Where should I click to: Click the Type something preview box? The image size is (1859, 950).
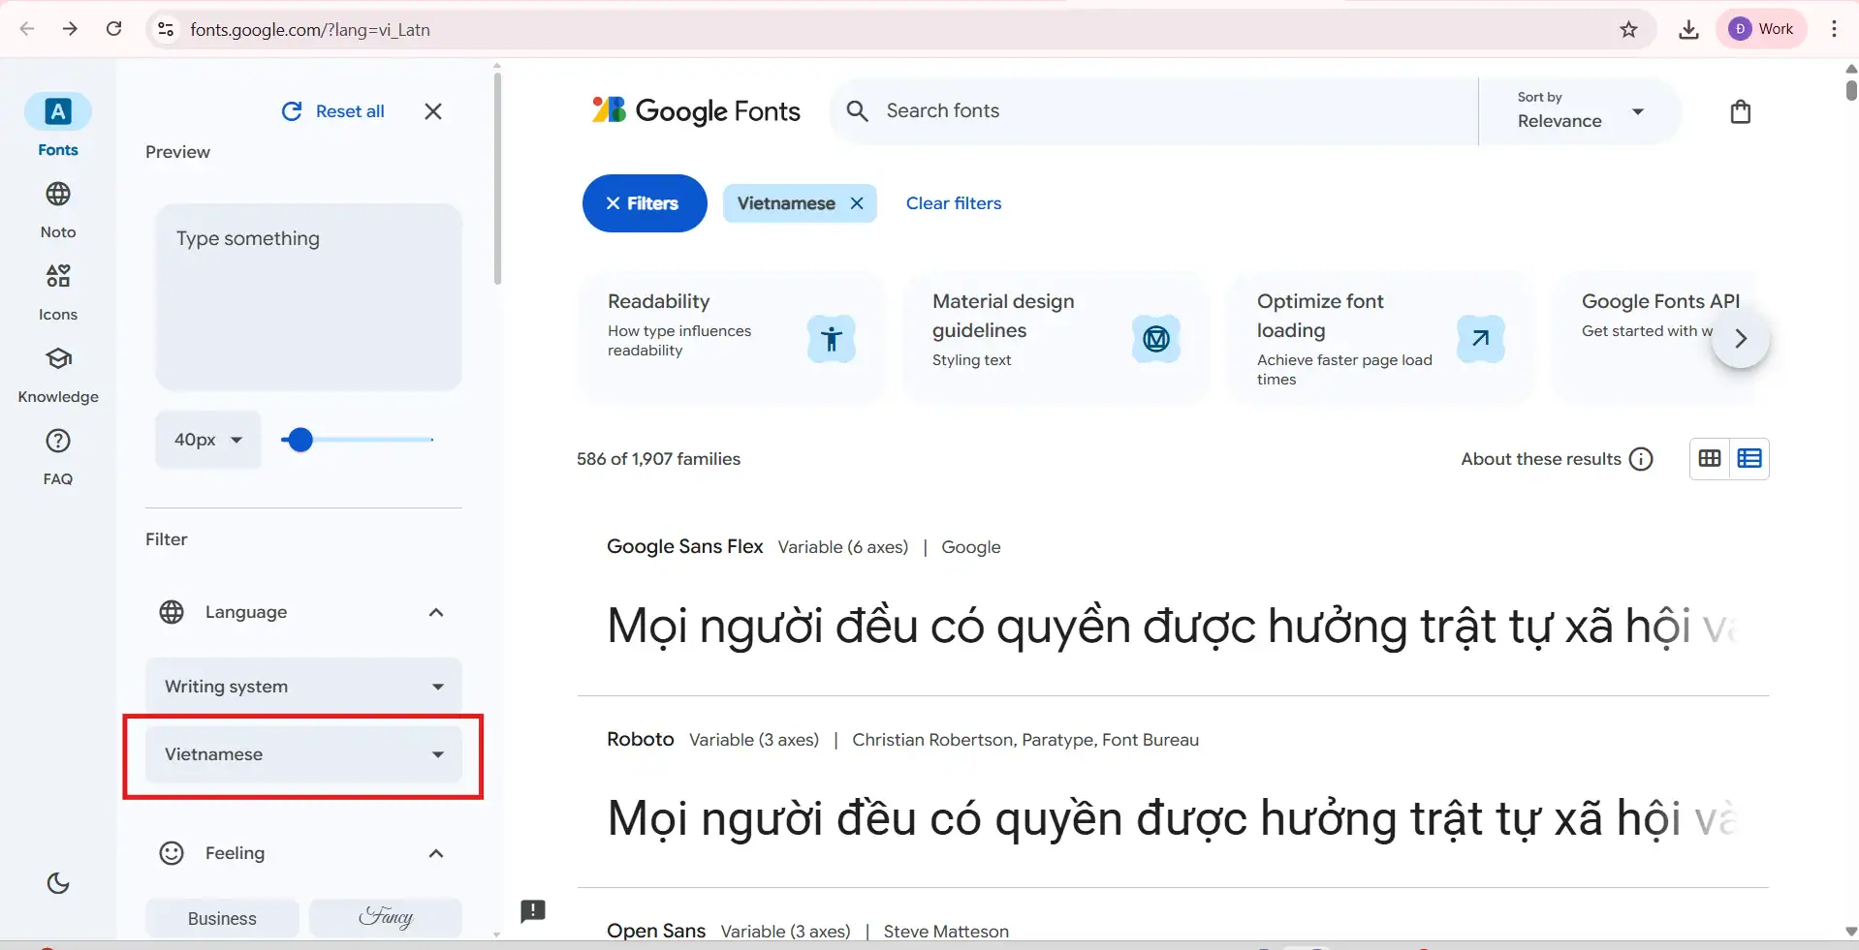pyautogui.click(x=308, y=297)
